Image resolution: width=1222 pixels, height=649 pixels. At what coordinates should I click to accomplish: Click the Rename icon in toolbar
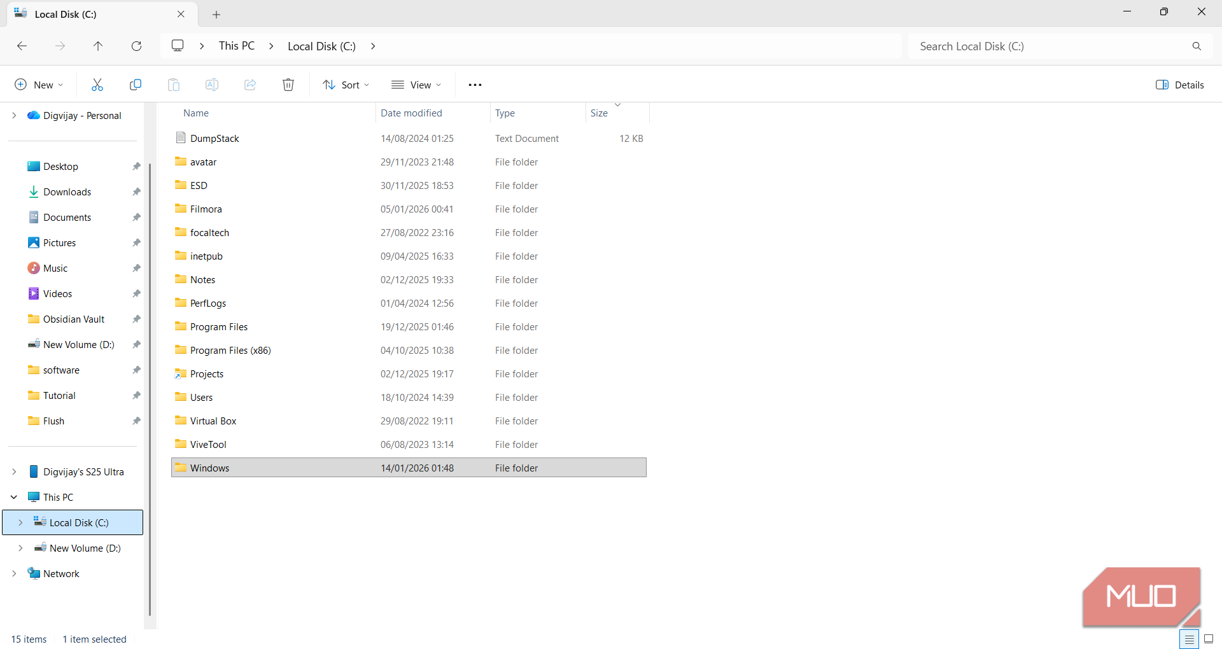click(x=212, y=85)
